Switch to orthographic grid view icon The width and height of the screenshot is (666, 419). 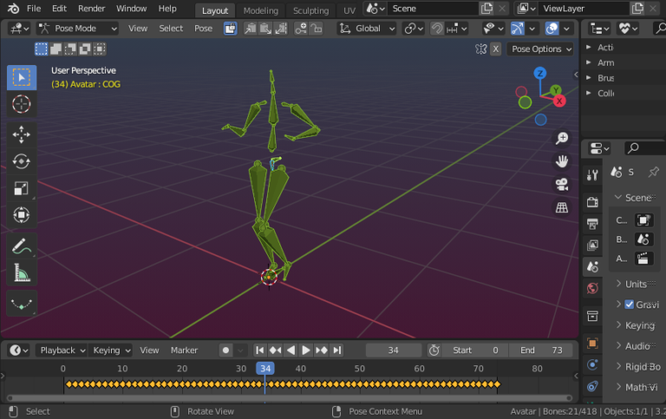coord(562,207)
